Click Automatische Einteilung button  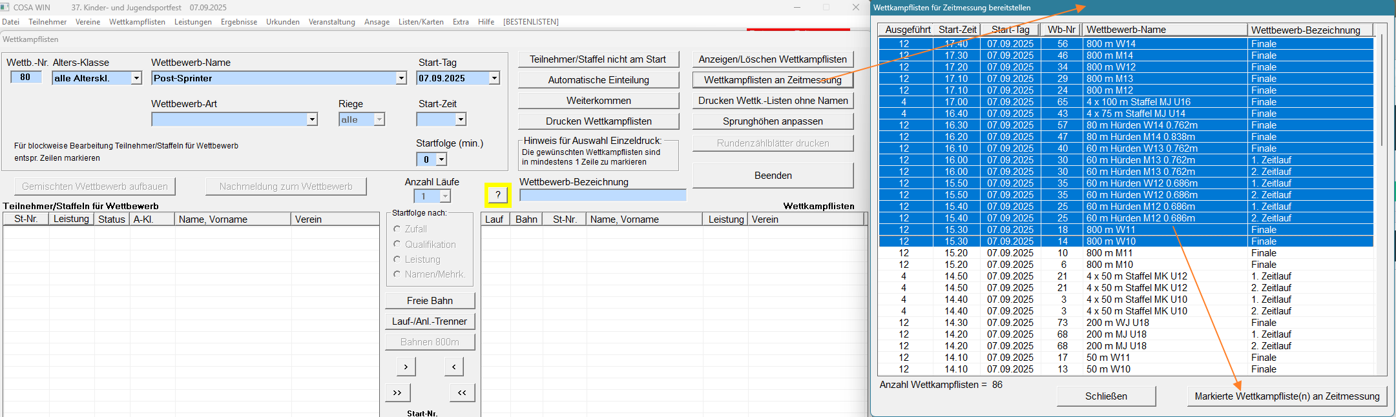[598, 80]
